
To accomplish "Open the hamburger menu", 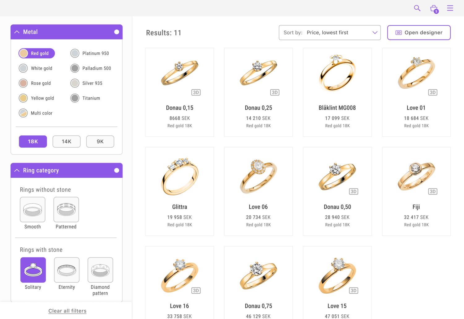I will [x=450, y=8].
